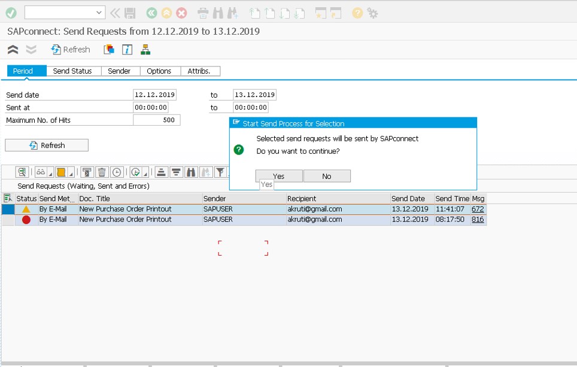The width and height of the screenshot is (577, 367).
Task: Click the Find Next icon in top toolbar
Action: pyautogui.click(x=233, y=13)
